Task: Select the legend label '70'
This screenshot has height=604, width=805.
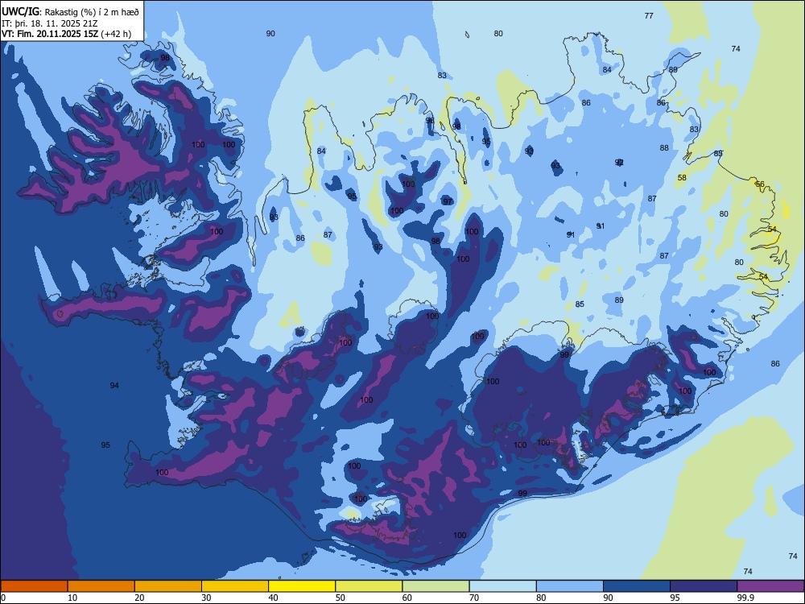Action: point(474,598)
